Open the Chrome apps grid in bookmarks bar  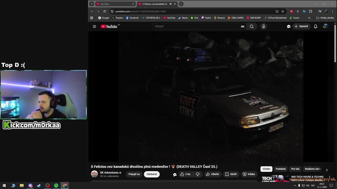click(92, 18)
